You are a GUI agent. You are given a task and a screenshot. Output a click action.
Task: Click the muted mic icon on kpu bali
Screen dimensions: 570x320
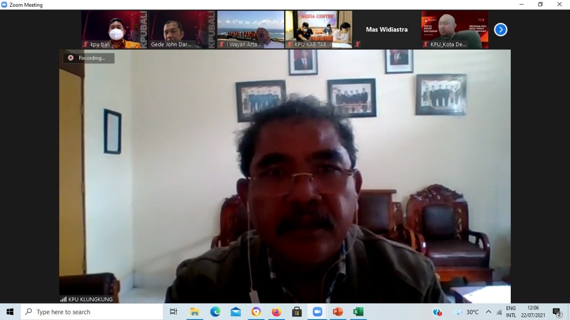click(85, 45)
